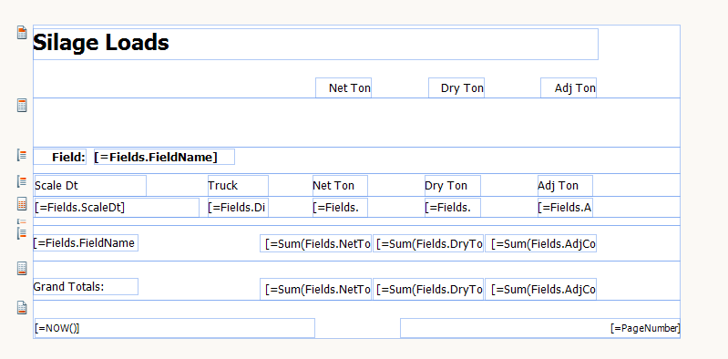Click the group header icon beside the Field: label
The image size is (728, 359).
click(22, 155)
